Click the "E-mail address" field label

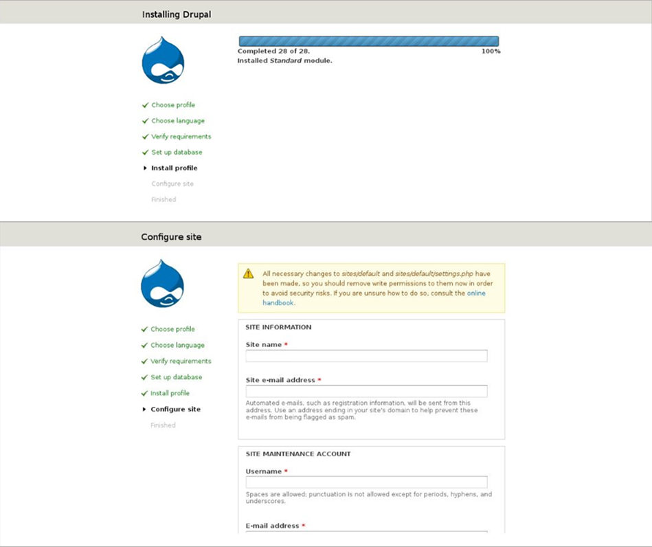click(272, 526)
